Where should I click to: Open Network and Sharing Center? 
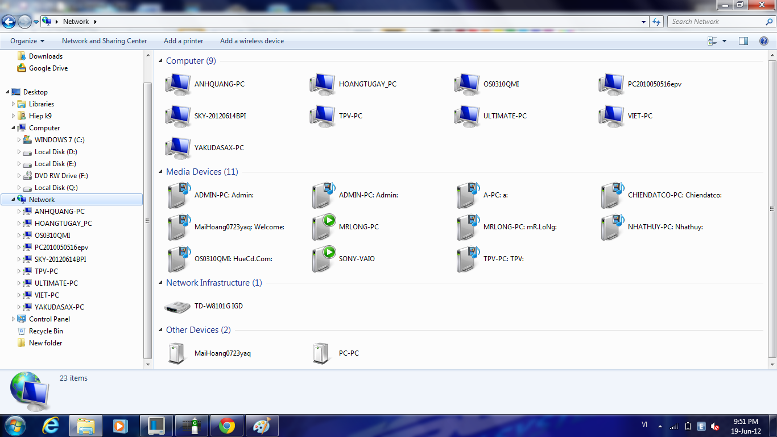(105, 41)
